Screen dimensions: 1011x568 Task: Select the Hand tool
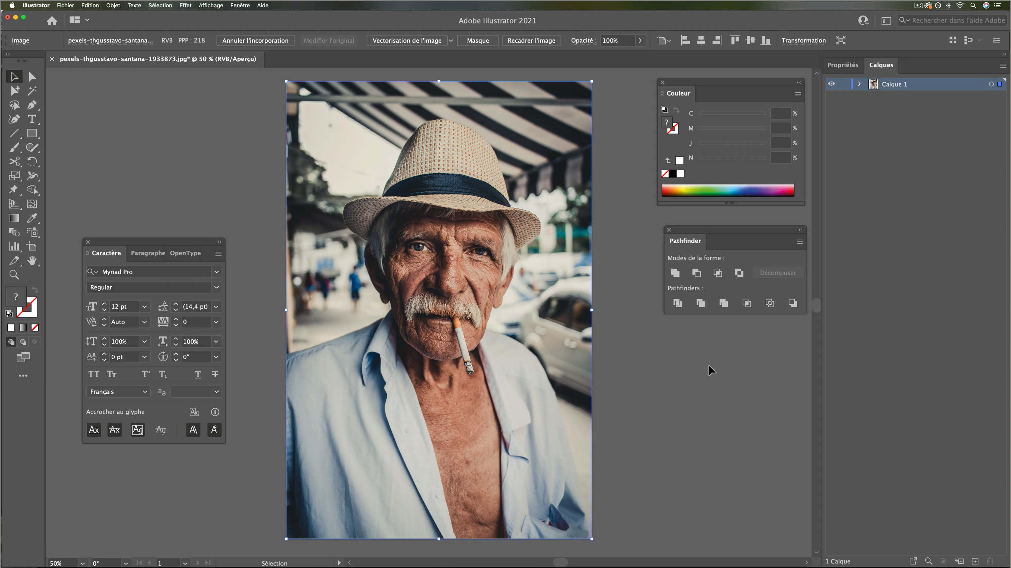tap(31, 260)
